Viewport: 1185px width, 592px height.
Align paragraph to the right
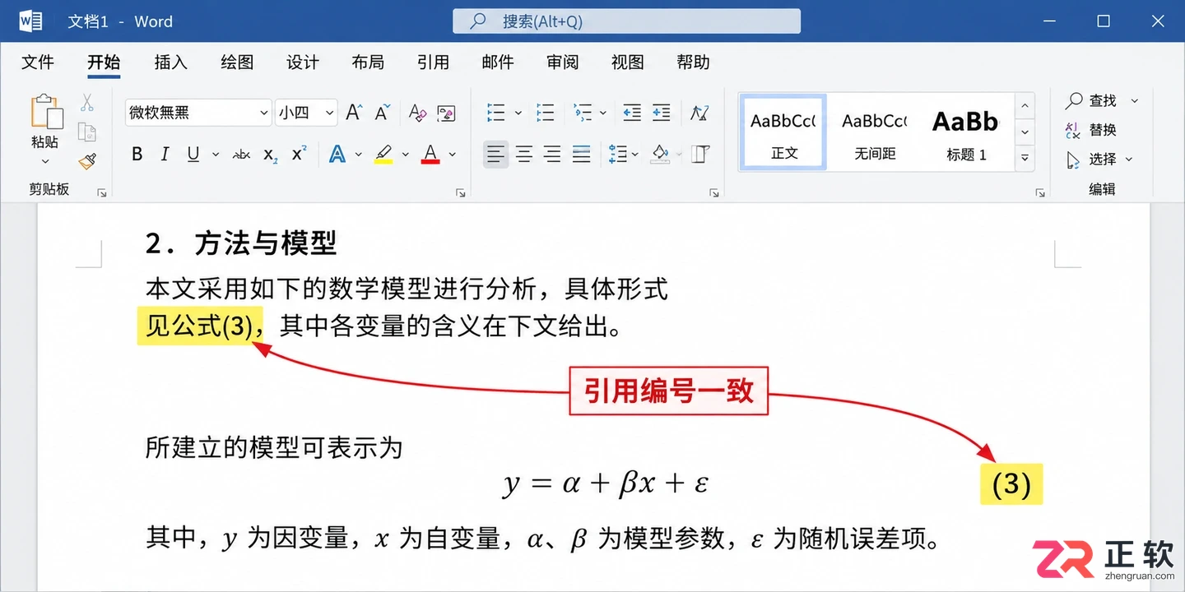click(553, 154)
